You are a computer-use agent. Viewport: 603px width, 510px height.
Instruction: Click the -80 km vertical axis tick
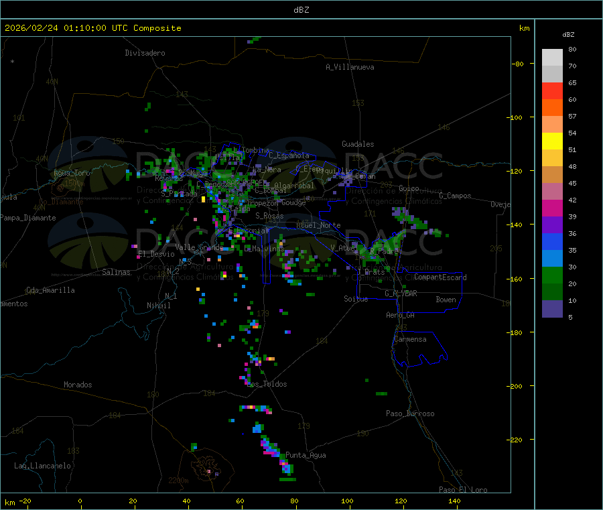[x=518, y=64]
